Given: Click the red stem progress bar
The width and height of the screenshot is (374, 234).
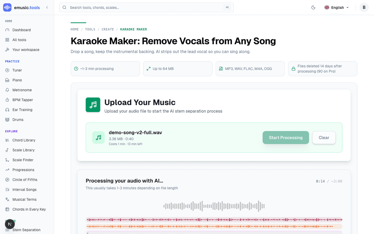Looking at the screenshot, I should tap(214, 220).
